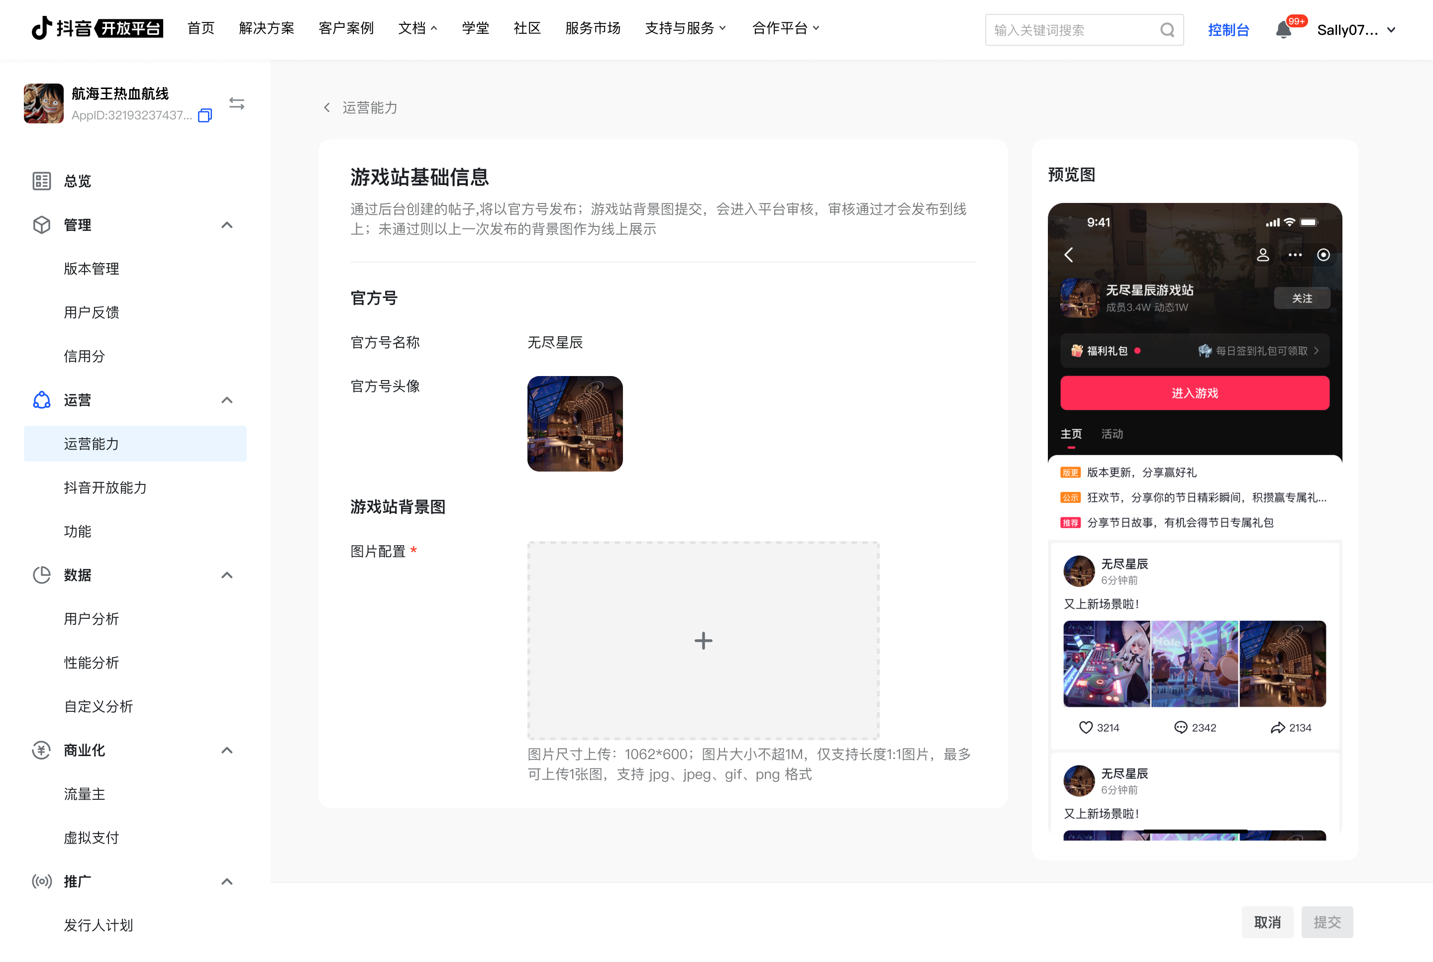Click the 进入游戏 button in preview

[x=1194, y=392]
